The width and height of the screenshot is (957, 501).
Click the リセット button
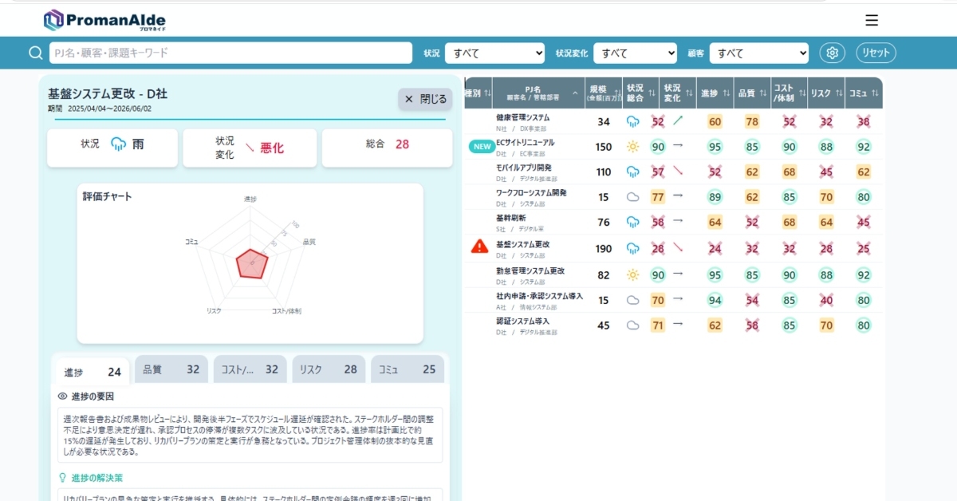[876, 53]
